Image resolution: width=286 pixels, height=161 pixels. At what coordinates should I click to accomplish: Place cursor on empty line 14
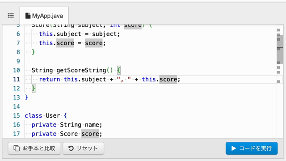146,106
